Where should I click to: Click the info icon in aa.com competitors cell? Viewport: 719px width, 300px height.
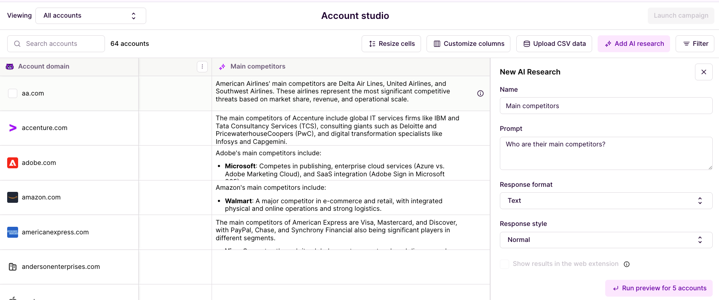click(x=480, y=93)
